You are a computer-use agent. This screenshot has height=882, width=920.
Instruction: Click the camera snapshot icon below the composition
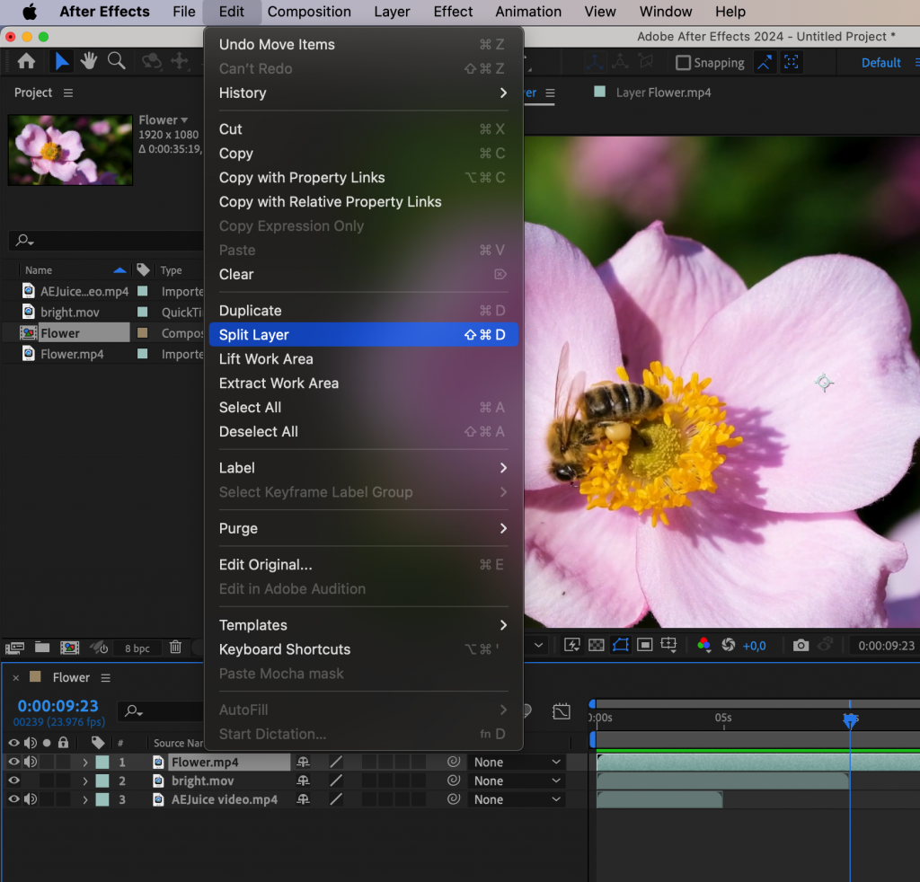click(x=800, y=645)
